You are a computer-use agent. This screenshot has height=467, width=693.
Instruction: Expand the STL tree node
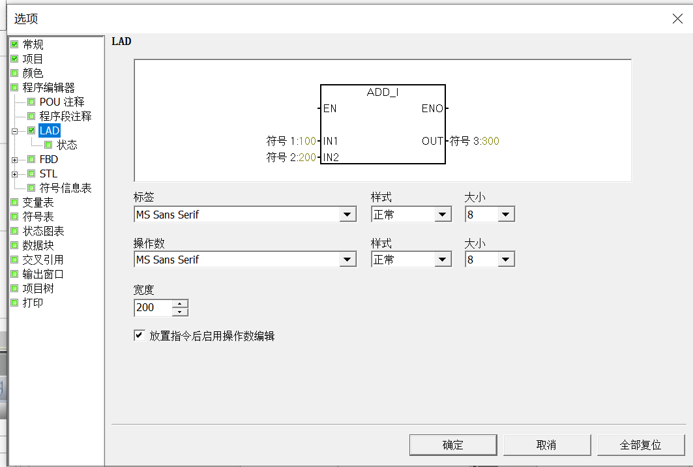click(14, 173)
